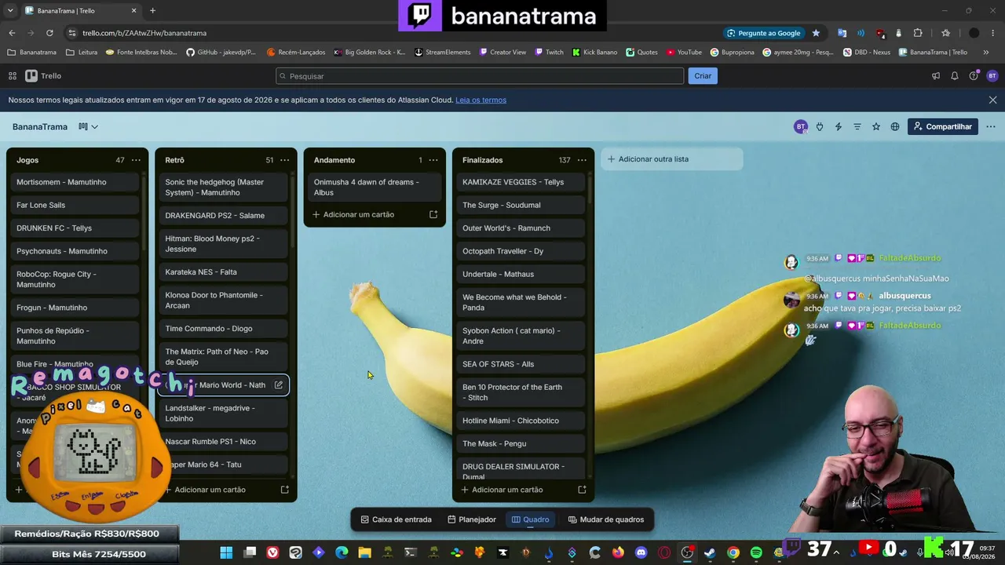Open the Onimusha 4 dawn of dreams card
The width and height of the screenshot is (1005, 565).
point(375,187)
